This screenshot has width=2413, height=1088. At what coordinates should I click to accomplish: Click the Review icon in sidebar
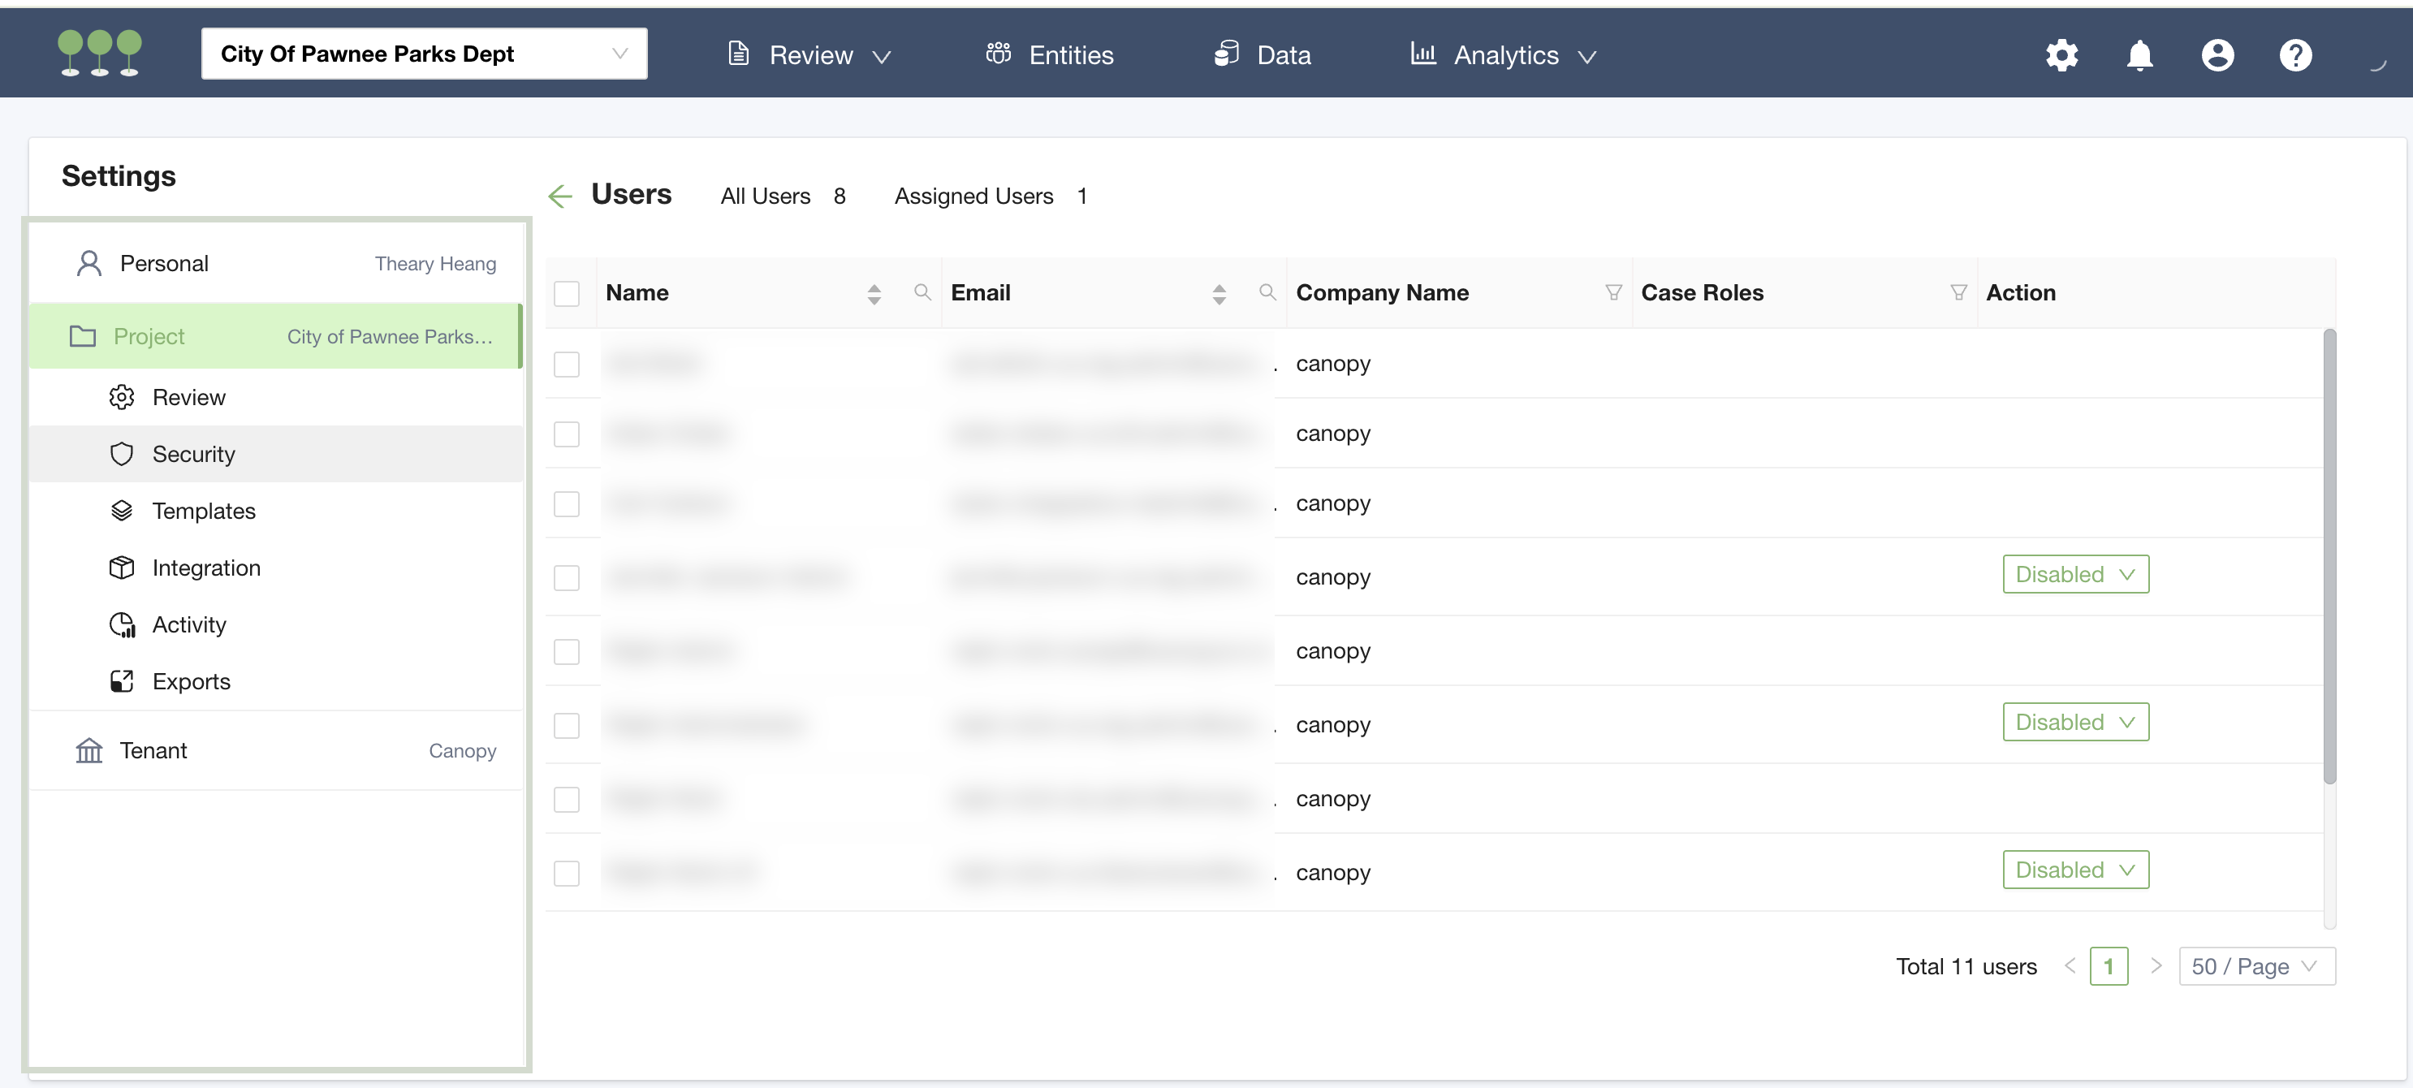pyautogui.click(x=120, y=395)
